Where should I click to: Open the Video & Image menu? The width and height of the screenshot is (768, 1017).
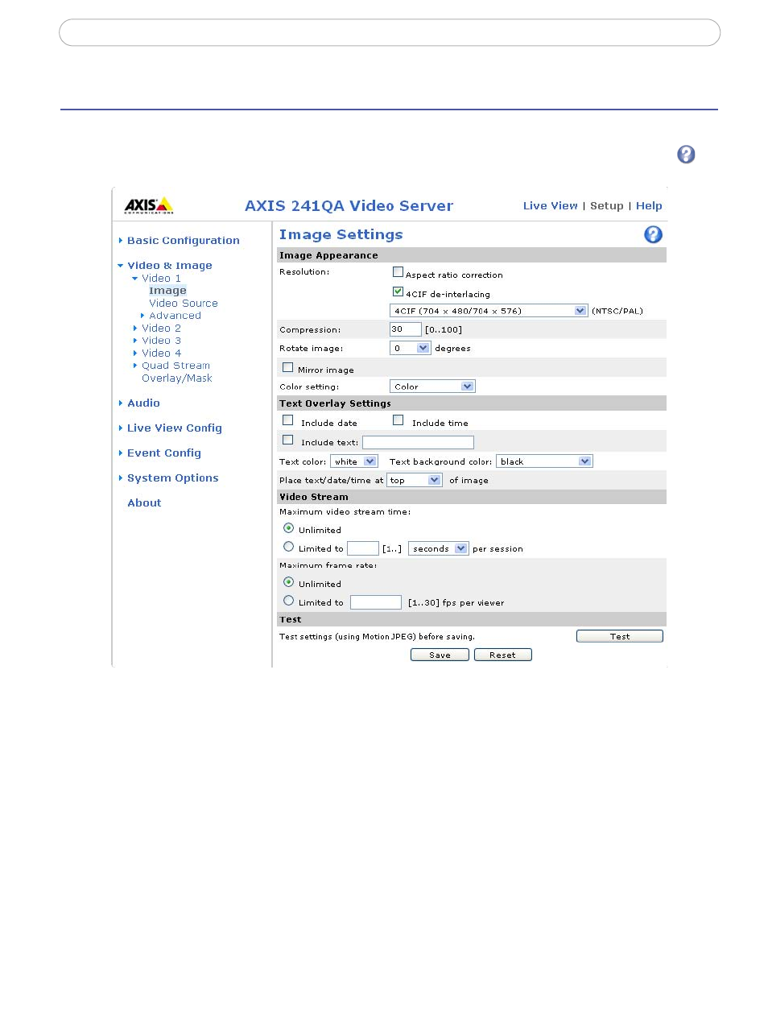click(x=170, y=265)
